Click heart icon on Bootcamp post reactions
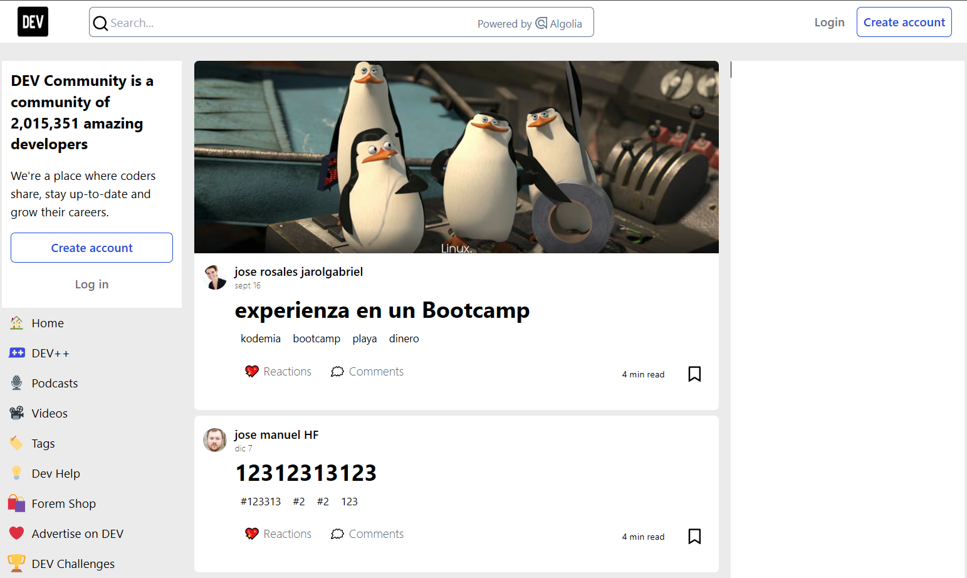Image resolution: width=967 pixels, height=578 pixels. 252,371
